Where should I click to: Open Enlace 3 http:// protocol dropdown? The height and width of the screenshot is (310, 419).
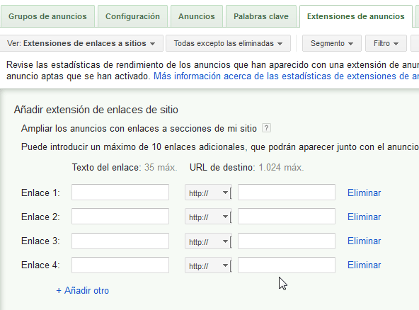pos(208,241)
